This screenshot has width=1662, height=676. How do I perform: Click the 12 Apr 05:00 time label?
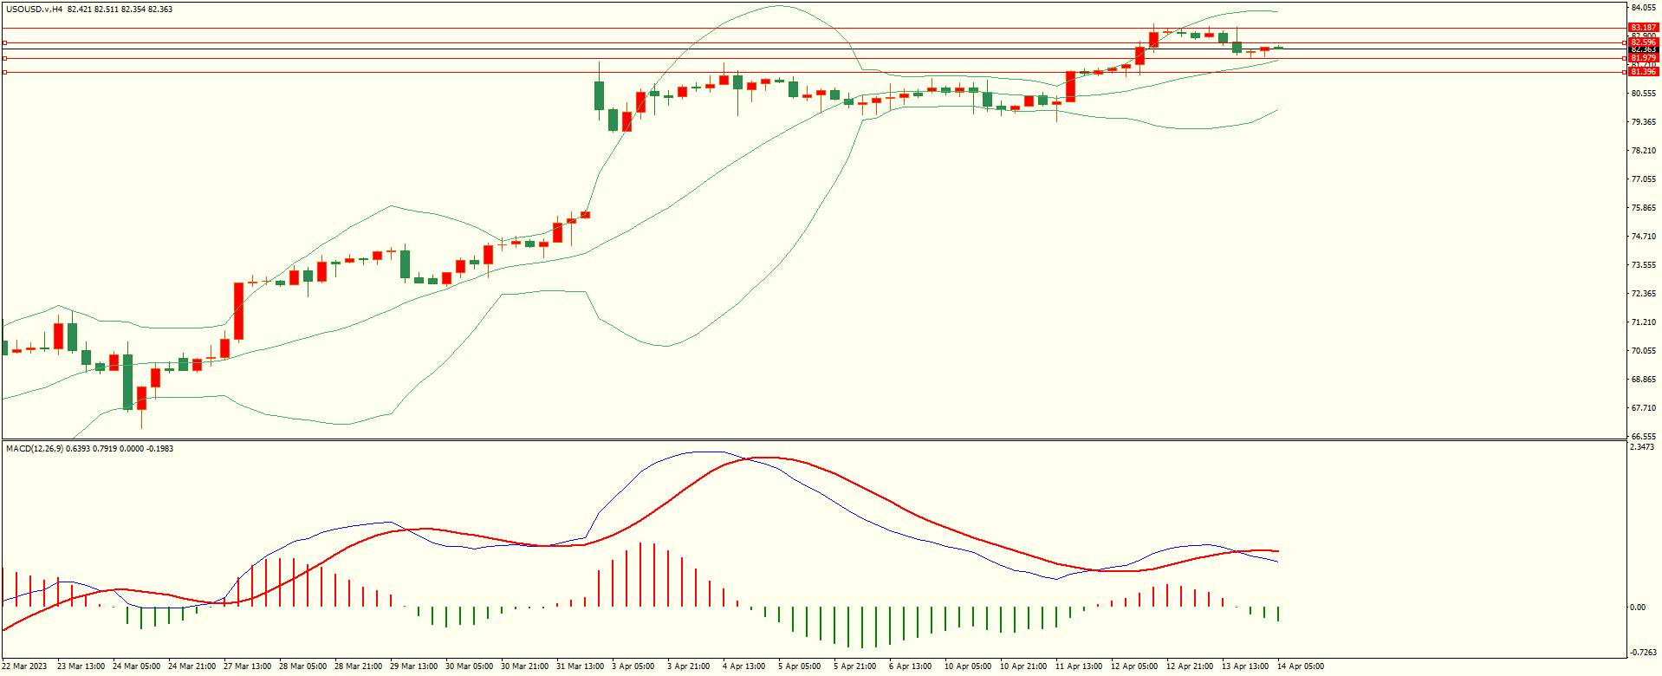pos(1134,666)
